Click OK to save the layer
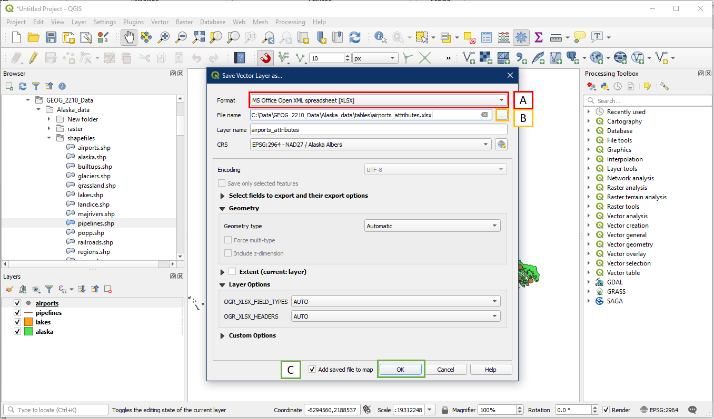Viewport: 714px width, 419px height. (400, 370)
